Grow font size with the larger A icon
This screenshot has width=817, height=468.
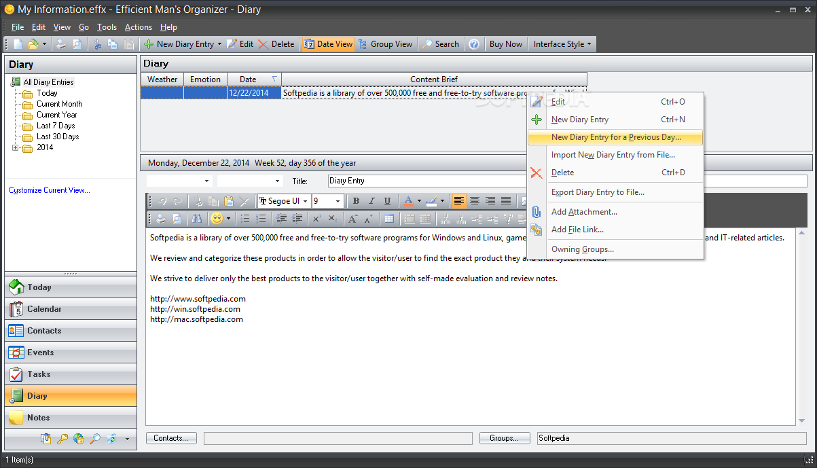pos(352,219)
